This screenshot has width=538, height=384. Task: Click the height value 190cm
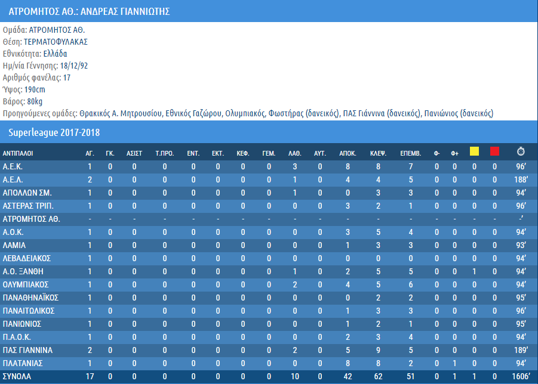pyautogui.click(x=35, y=90)
